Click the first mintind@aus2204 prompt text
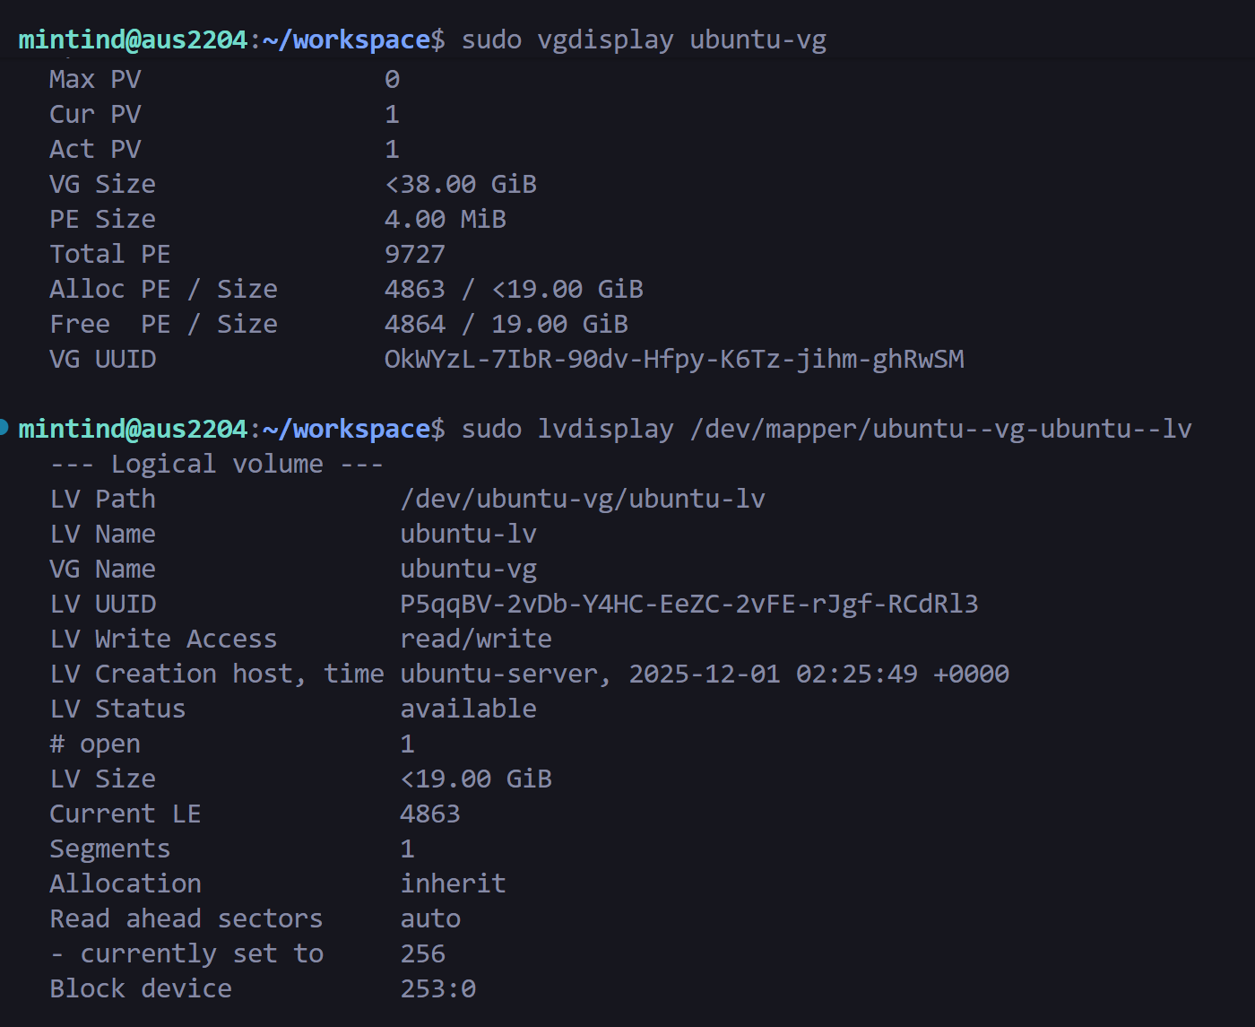This screenshot has width=1255, height=1027. [x=133, y=40]
